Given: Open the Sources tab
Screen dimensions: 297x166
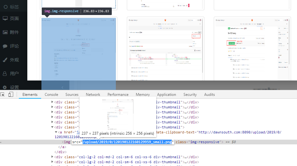Looking at the screenshot, I should coord(72,95).
